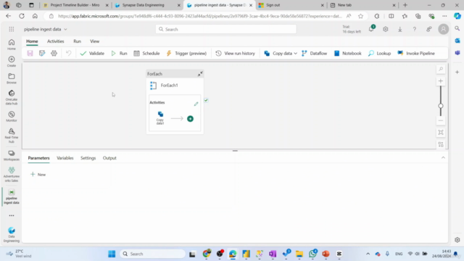Add a Notebook activity
The height and width of the screenshot is (261, 464).
pos(348,53)
